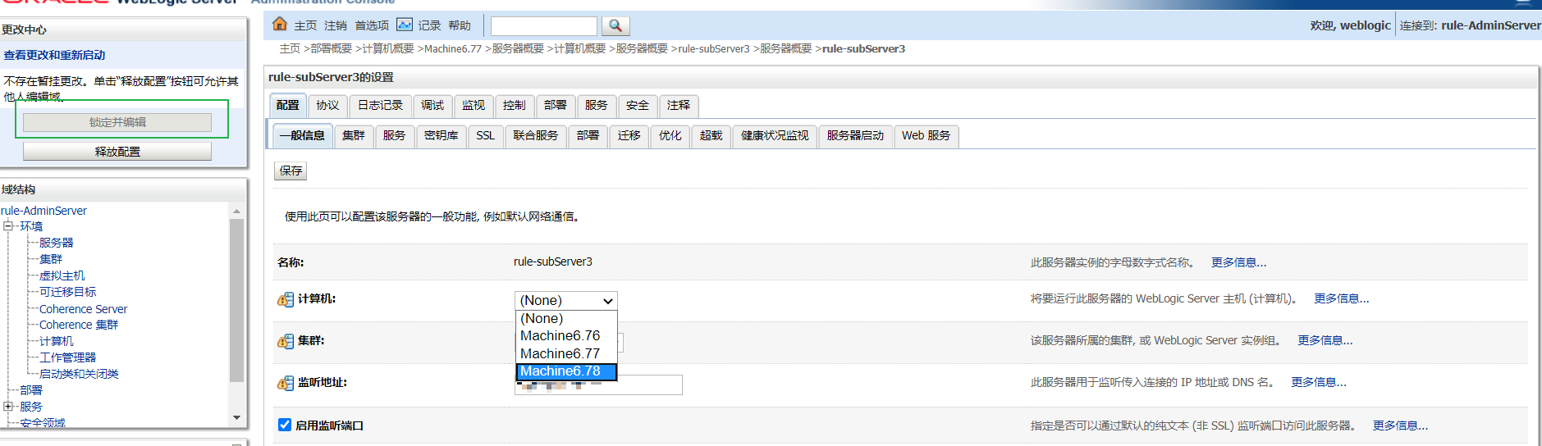1542x446 pixels.
Task: Click the search magnifier button
Action: tap(615, 26)
